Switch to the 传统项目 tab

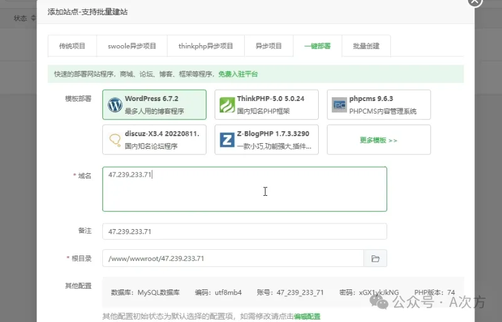click(x=72, y=46)
